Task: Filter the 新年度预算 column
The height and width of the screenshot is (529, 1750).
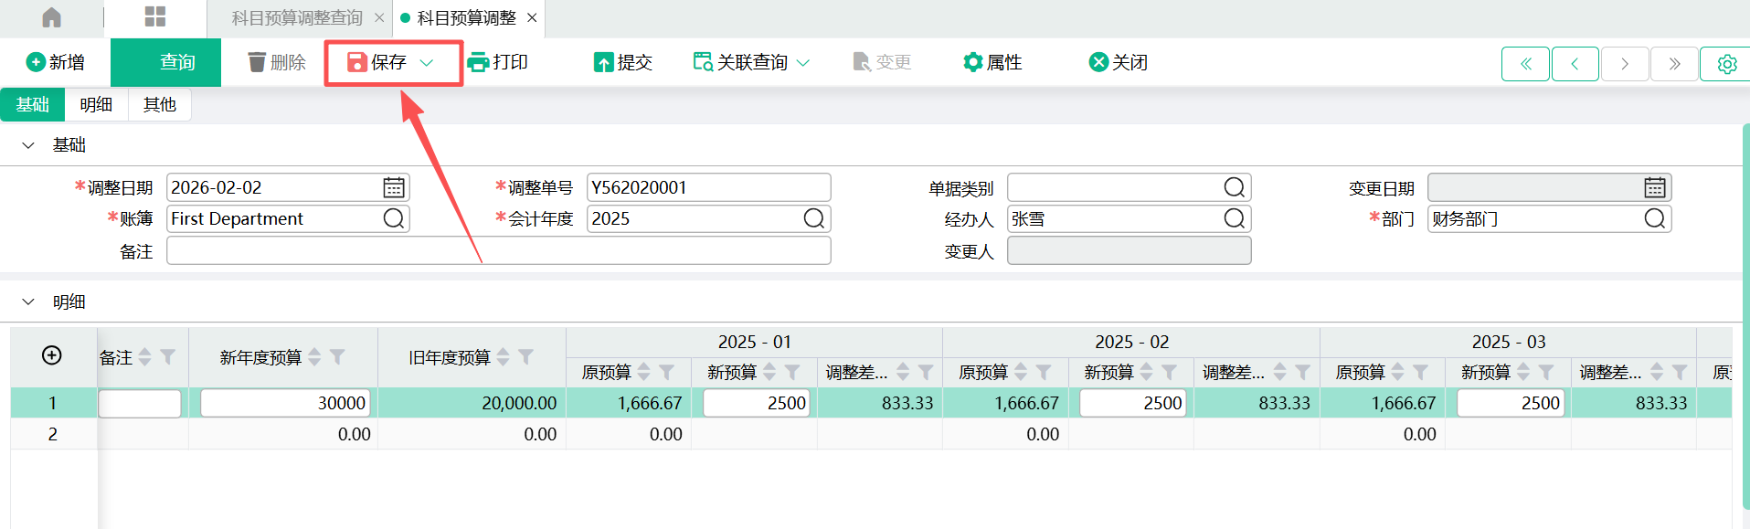Action: tap(337, 357)
